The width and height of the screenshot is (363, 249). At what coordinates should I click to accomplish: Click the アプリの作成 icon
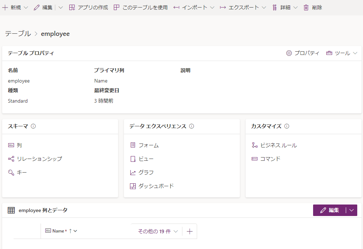tap(72, 8)
